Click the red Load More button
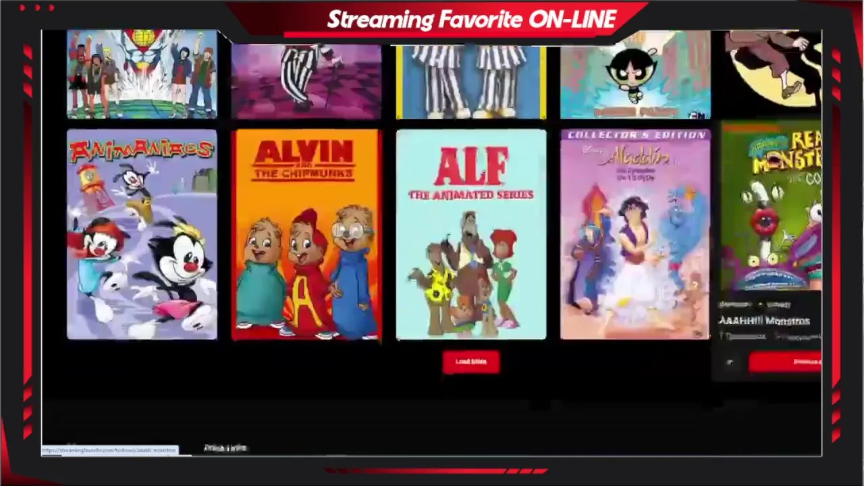 (x=471, y=362)
